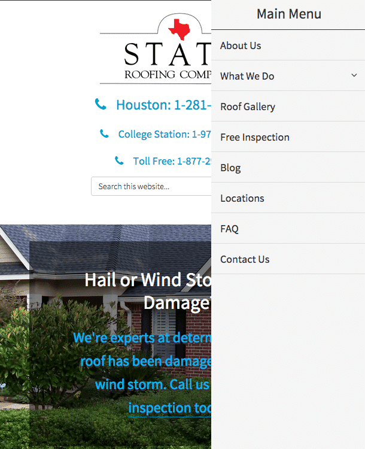Image resolution: width=365 pixels, height=449 pixels.
Task: Open the About Us menu item
Action: tap(241, 45)
